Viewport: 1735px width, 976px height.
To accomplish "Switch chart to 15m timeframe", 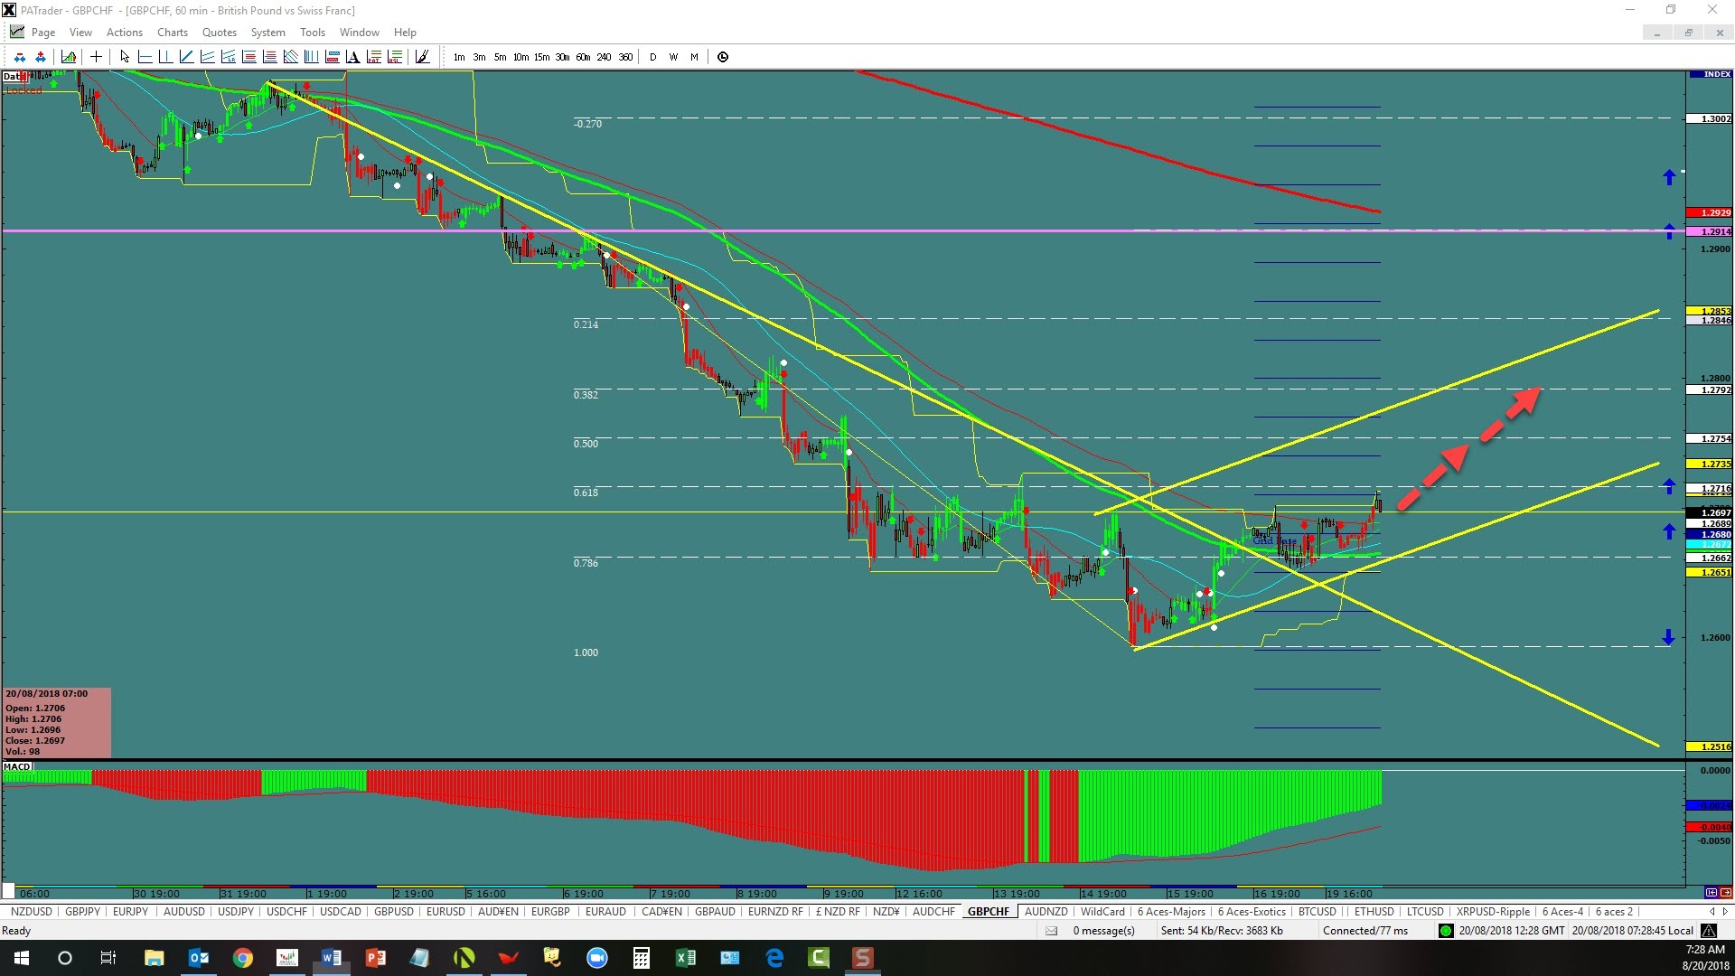I will point(541,57).
